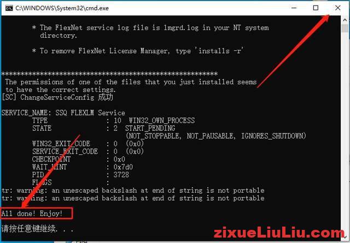Click the PID value 3728

click(x=121, y=175)
